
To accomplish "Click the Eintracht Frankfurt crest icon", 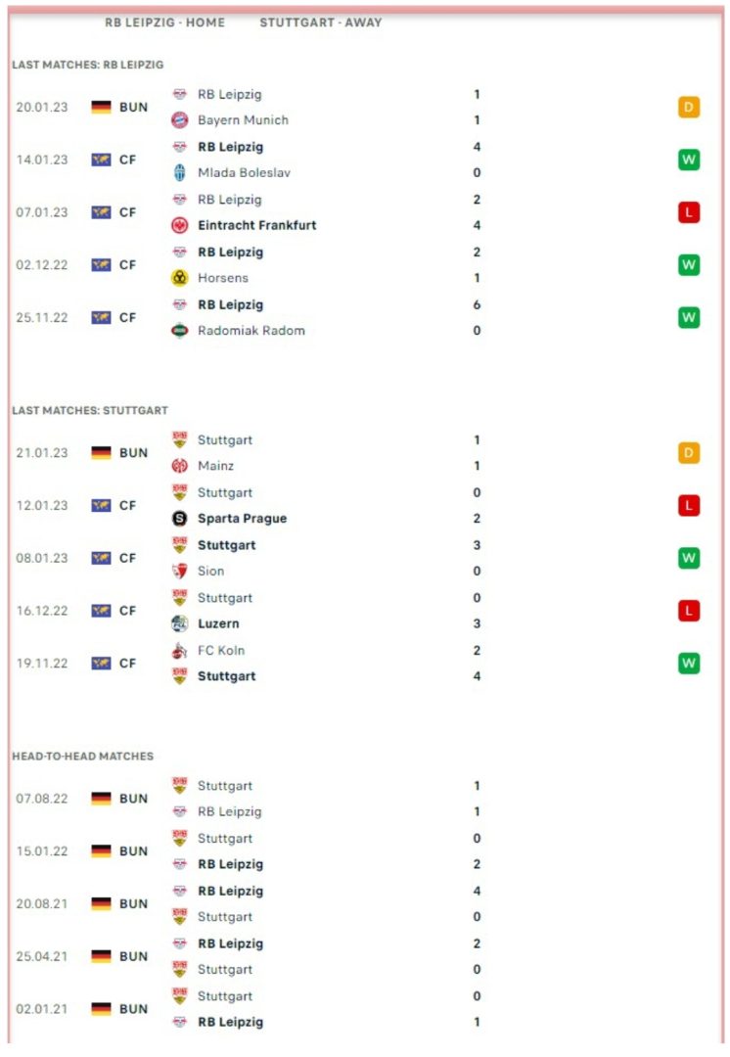I will [x=179, y=225].
